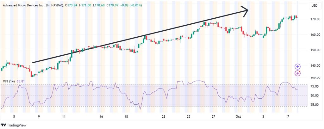This screenshot has width=324, height=129.
Task: Click the purple lightning bolt icon
Action: tap(297, 73)
